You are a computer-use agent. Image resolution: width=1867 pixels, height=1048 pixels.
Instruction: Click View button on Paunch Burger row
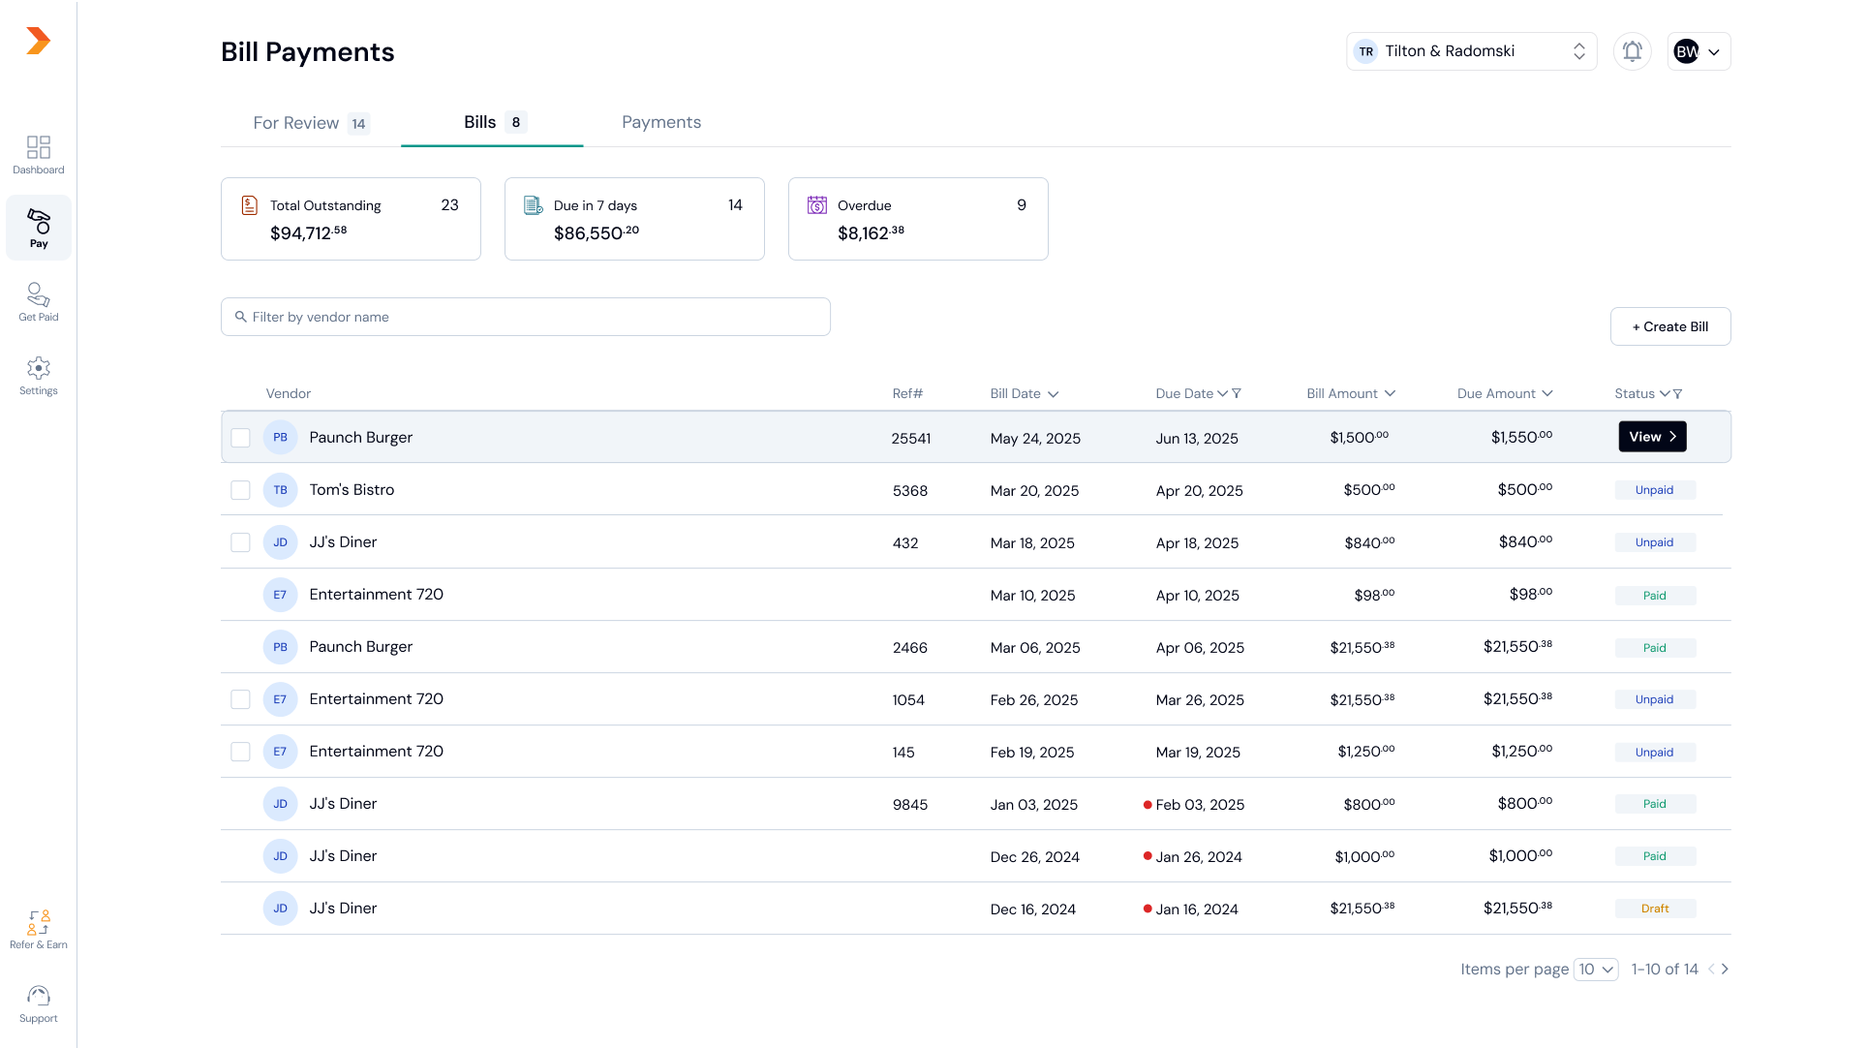(x=1652, y=437)
